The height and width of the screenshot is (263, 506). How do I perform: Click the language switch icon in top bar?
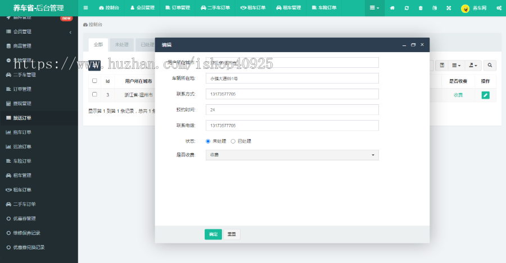(x=435, y=8)
